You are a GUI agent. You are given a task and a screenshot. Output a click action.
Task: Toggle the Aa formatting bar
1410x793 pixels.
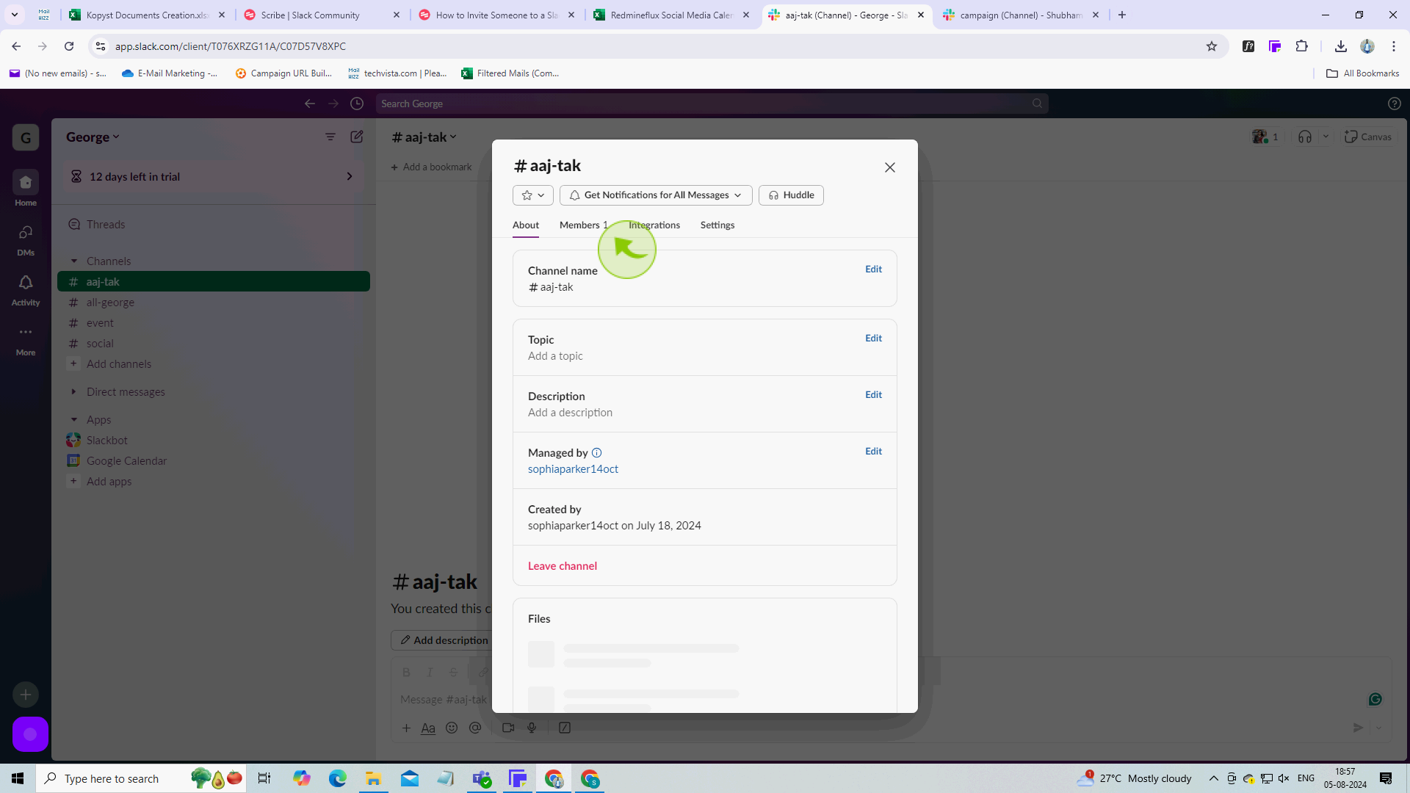[428, 728]
